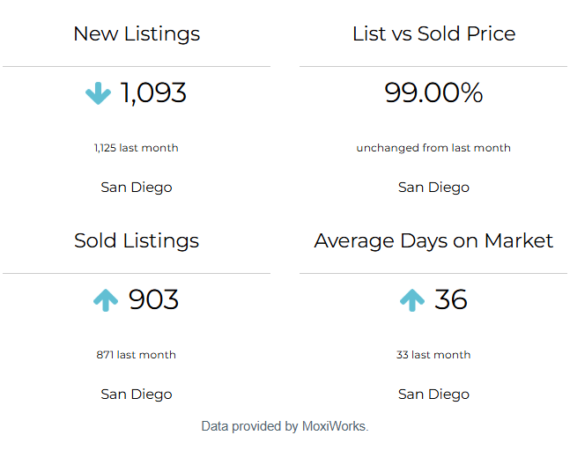Viewport: 570px width, 450px height.
Task: Click the up arrow next to 903
Action: tap(106, 300)
